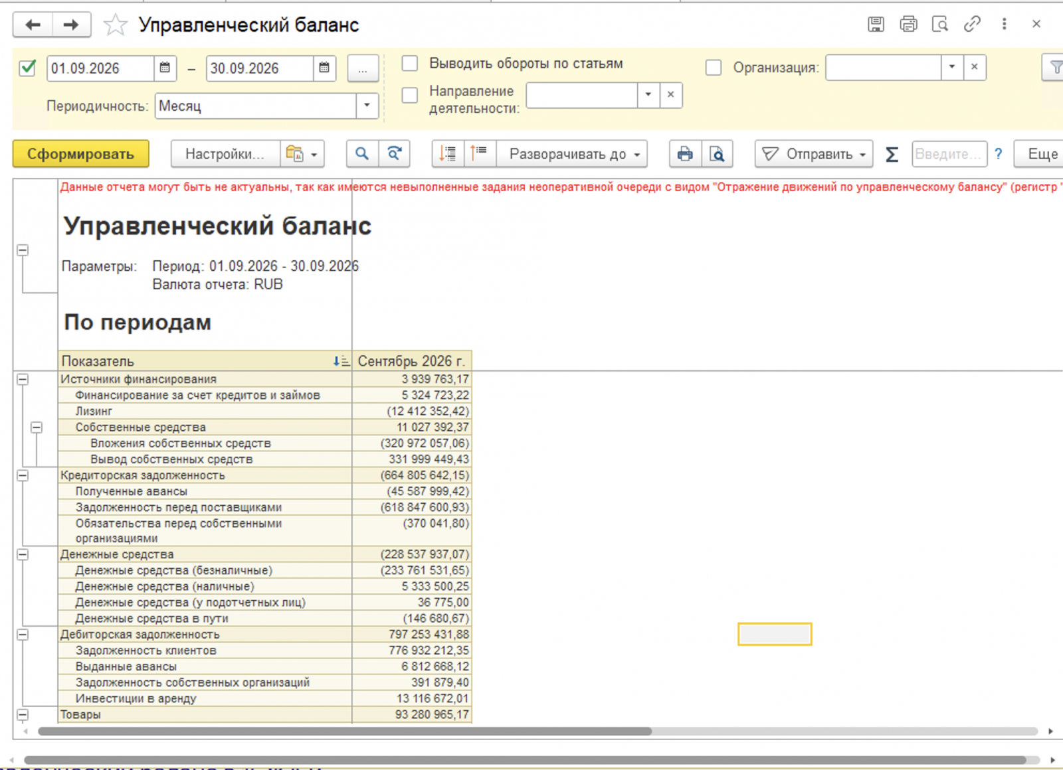This screenshot has width=1063, height=770.
Task: Uncheck the period checkbox
Action: point(27,68)
